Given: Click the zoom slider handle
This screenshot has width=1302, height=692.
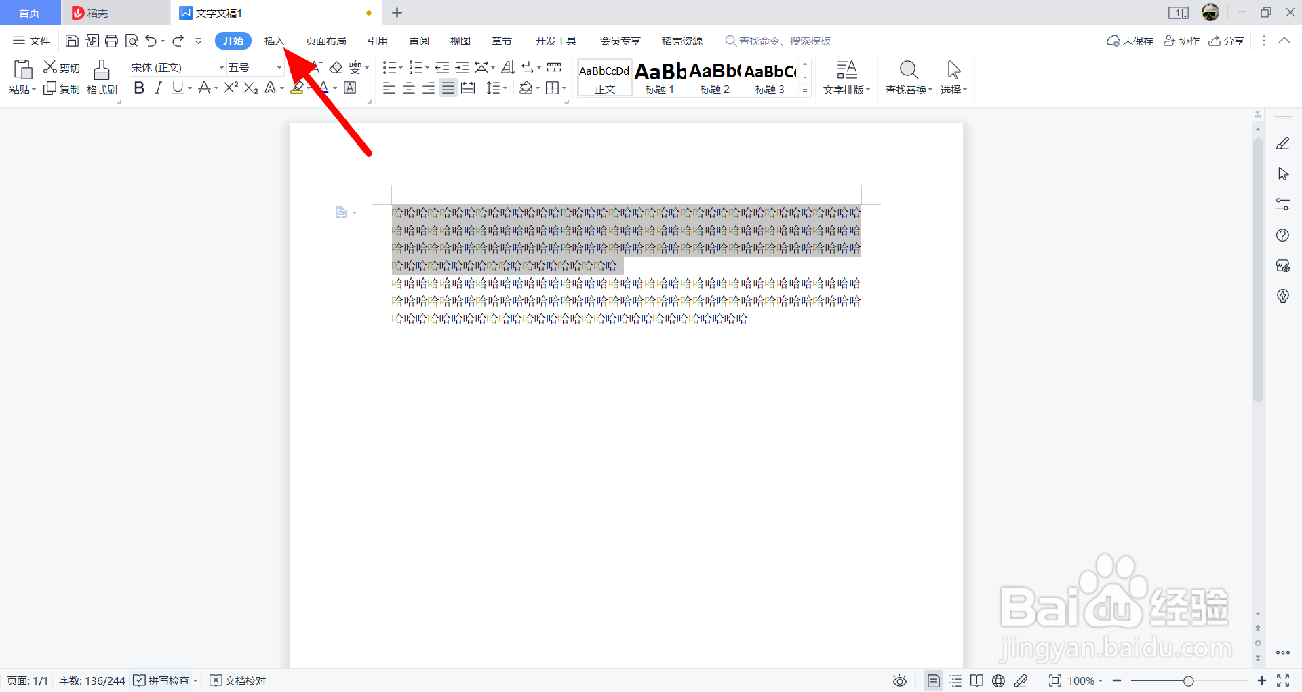Looking at the screenshot, I should click(1188, 680).
